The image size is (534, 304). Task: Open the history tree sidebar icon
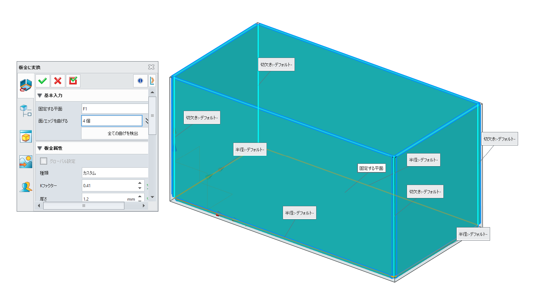[26, 110]
